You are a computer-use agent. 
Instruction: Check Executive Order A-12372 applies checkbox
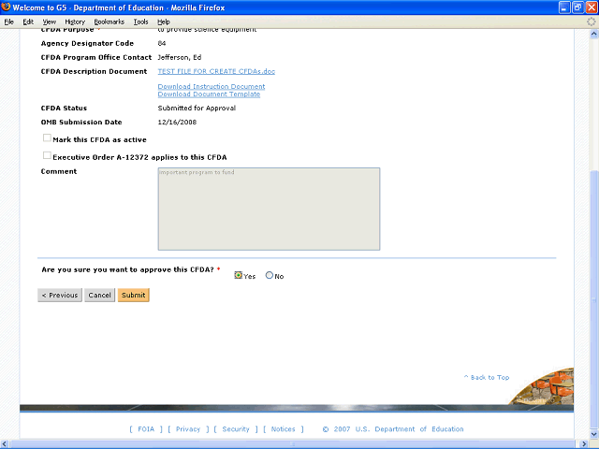click(x=47, y=155)
